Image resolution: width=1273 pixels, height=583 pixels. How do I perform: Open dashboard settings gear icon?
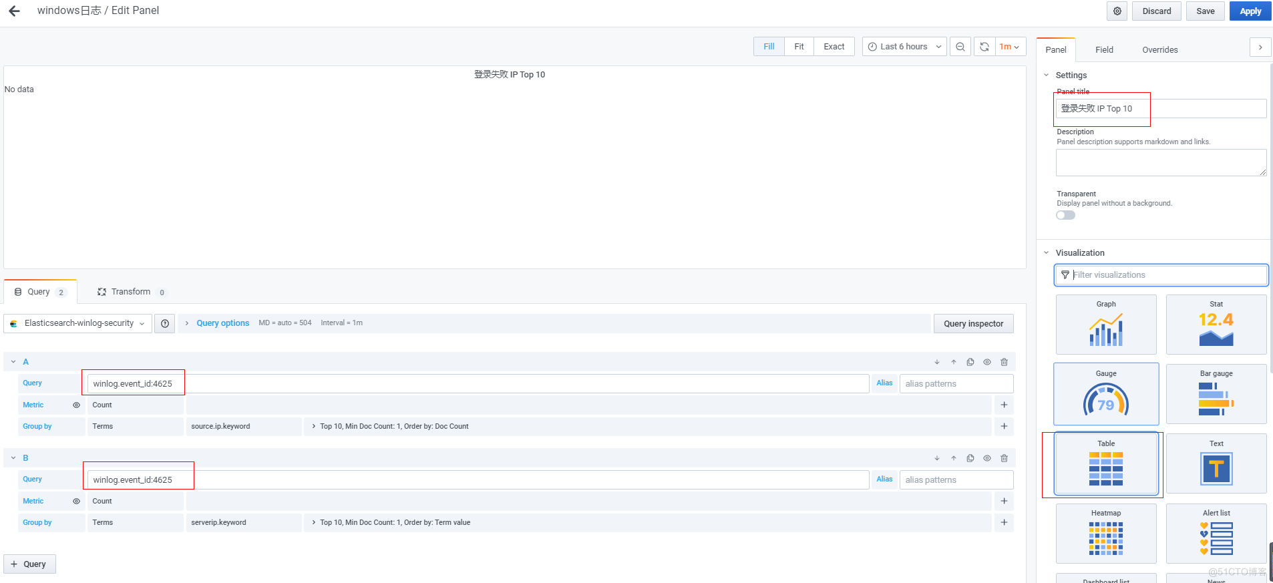pyautogui.click(x=1117, y=11)
